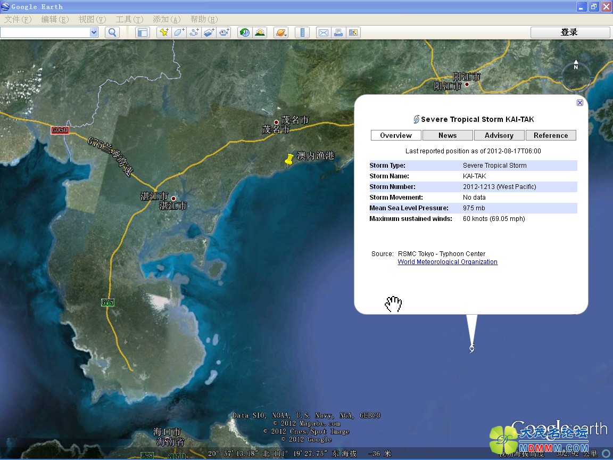Click the 湛江市 city dot marker
This screenshot has height=460, width=613.
point(173,198)
